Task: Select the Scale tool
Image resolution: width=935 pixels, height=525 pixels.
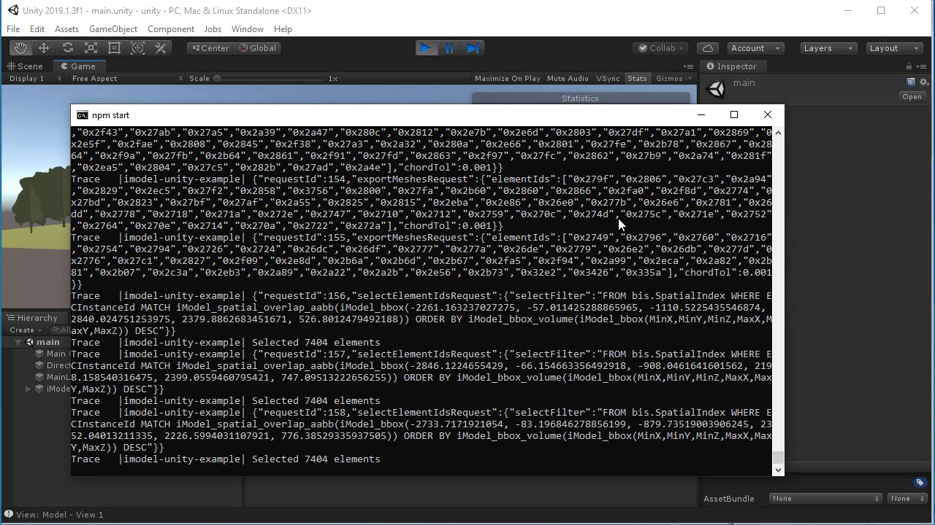Action: 91,48
